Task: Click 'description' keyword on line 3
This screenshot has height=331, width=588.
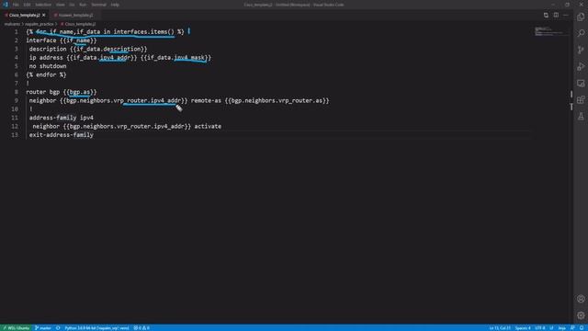Action: point(48,49)
